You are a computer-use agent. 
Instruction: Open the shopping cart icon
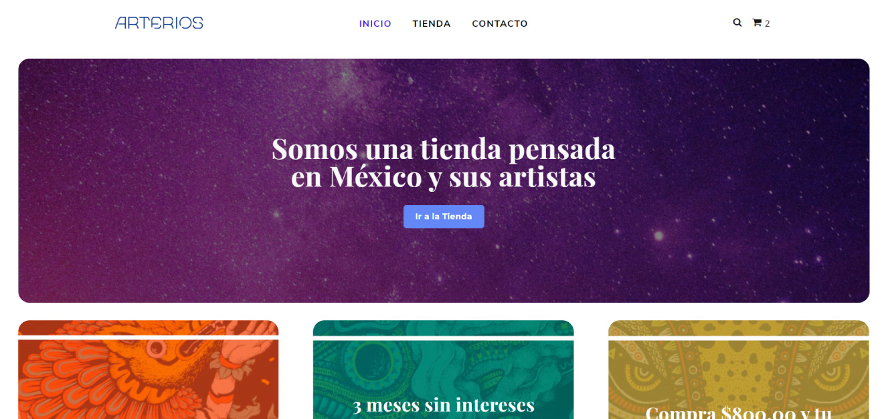[757, 23]
